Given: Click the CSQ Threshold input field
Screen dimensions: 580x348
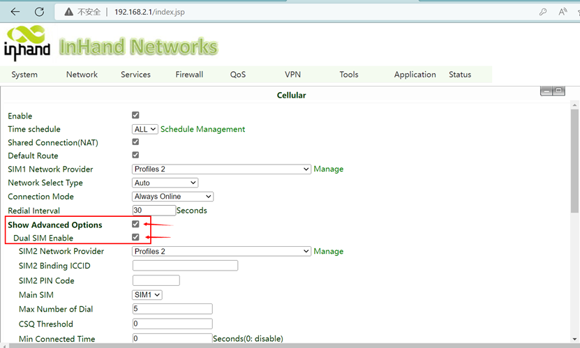Looking at the screenshot, I should point(172,324).
